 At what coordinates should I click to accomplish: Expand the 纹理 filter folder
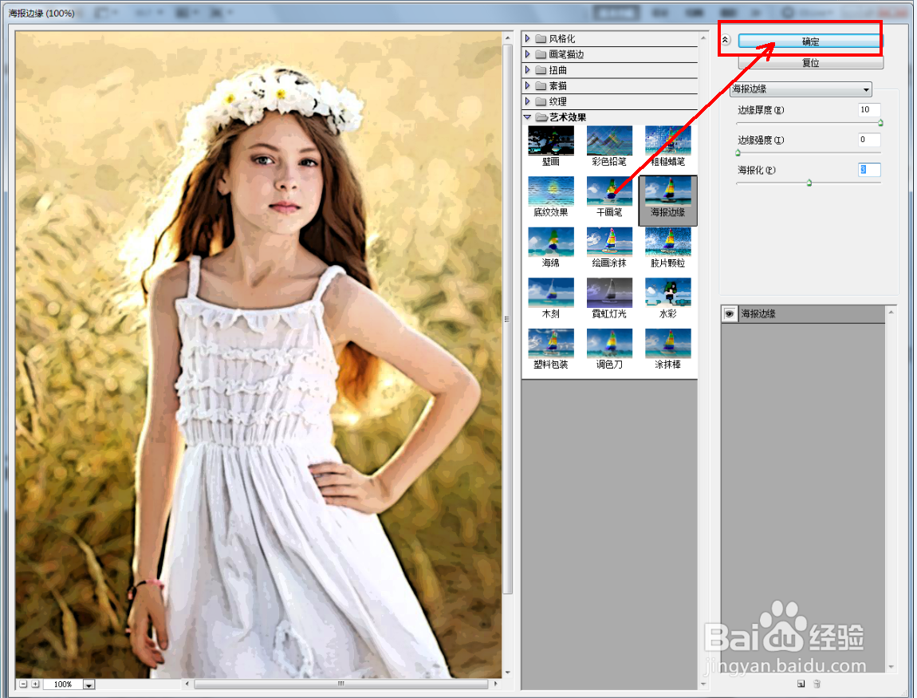(528, 102)
